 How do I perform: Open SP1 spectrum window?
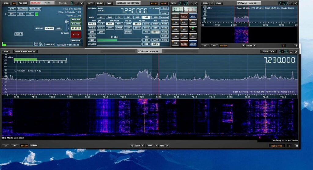coord(12,14)
